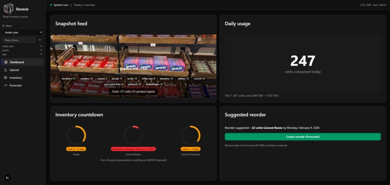The width and height of the screenshot is (390, 185).
Task: Select tate in store list
Action: (x=4, y=54)
